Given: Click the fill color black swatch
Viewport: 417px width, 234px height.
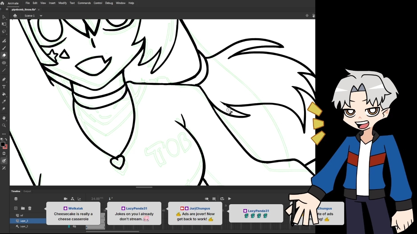Looking at the screenshot, I should (x=3, y=144).
